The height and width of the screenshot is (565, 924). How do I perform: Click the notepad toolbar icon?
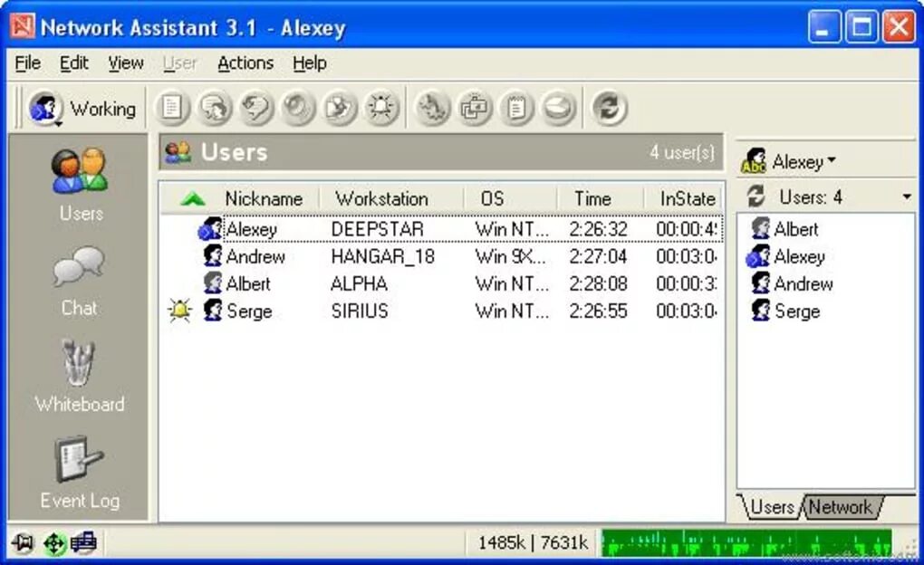[516, 108]
